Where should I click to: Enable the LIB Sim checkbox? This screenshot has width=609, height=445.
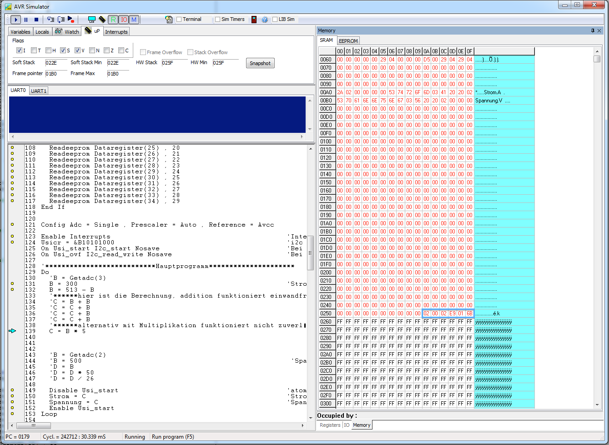275,20
